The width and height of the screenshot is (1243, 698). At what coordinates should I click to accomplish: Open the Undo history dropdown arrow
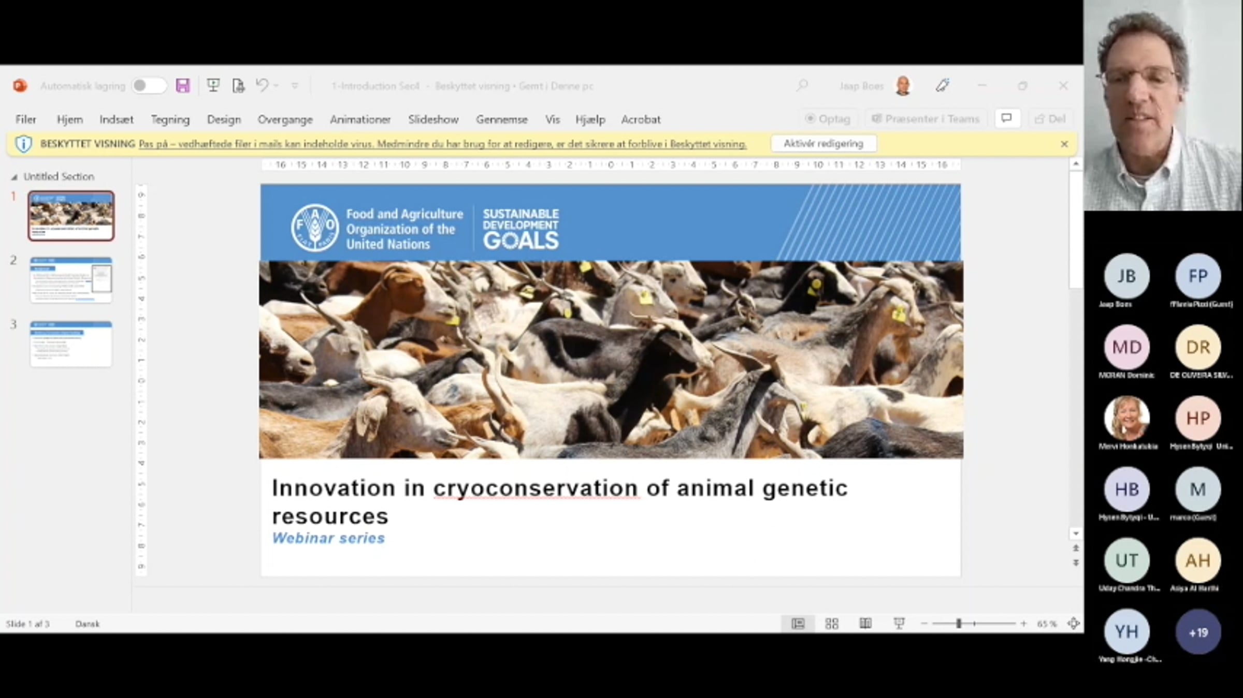click(x=277, y=85)
